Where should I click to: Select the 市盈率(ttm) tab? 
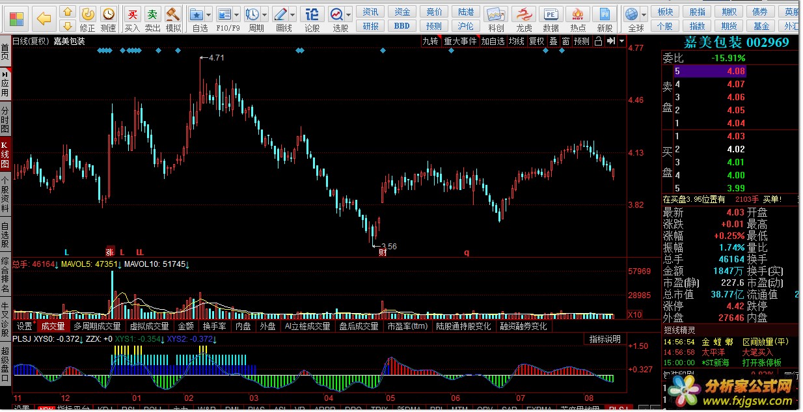407,326
